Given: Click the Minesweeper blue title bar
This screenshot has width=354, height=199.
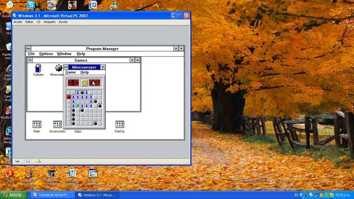Looking at the screenshot, I should (84, 67).
